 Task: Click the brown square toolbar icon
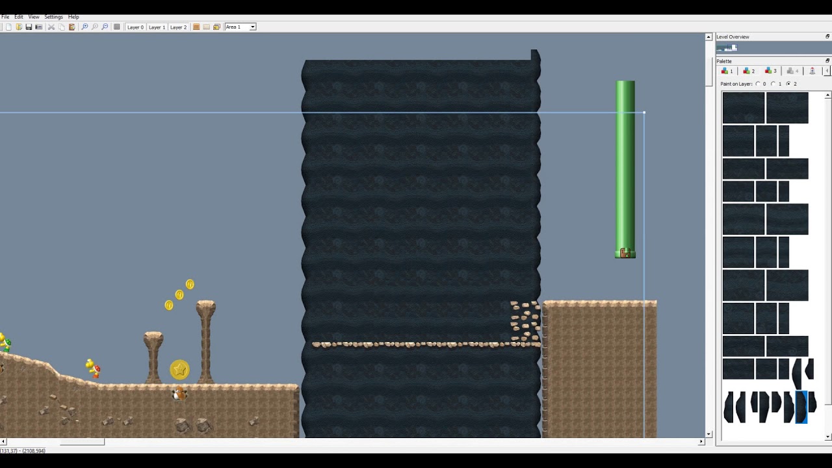coord(196,27)
